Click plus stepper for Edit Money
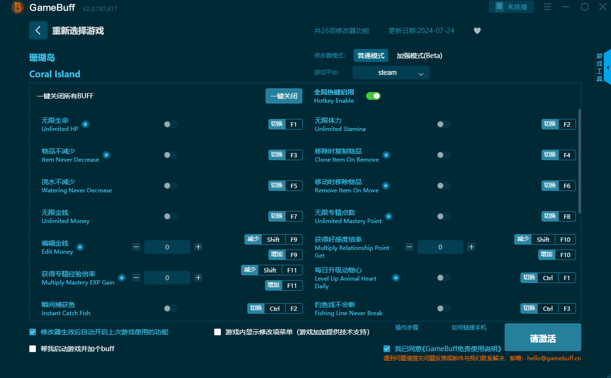This screenshot has width=611, height=378. pyautogui.click(x=198, y=247)
